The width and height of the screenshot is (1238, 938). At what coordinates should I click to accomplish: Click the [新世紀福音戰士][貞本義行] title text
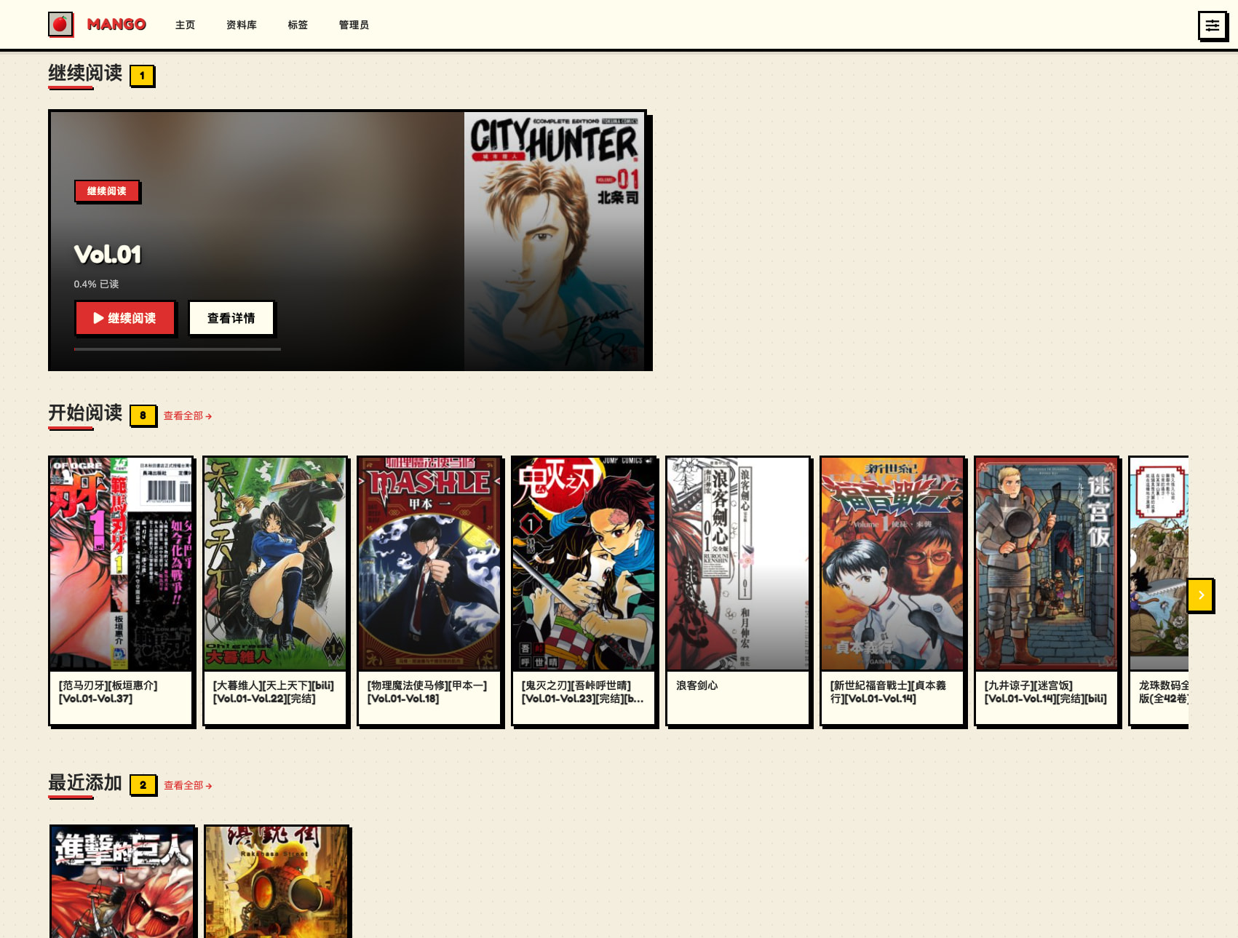pos(888,692)
